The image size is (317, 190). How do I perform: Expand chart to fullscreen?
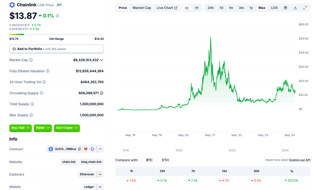[x=305, y=8]
